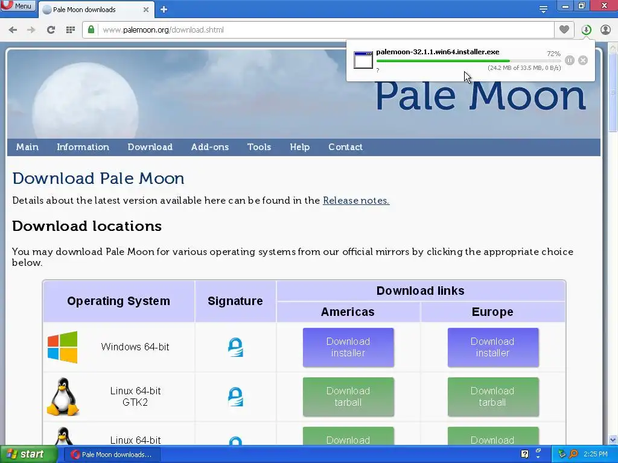Download GTK2 tarball from Americas mirror
The image size is (618, 463).
[x=348, y=397]
